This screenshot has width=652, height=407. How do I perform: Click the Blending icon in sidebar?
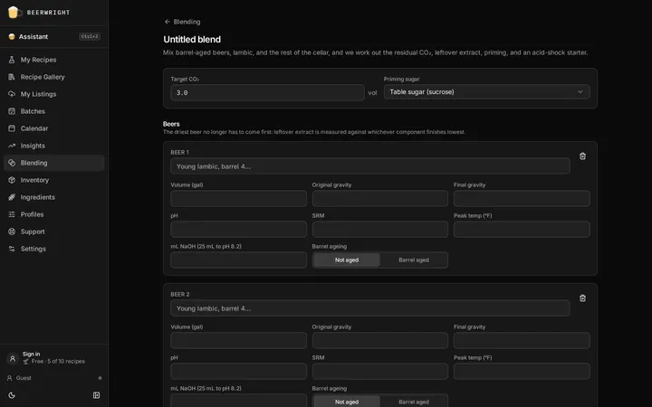pyautogui.click(x=12, y=163)
